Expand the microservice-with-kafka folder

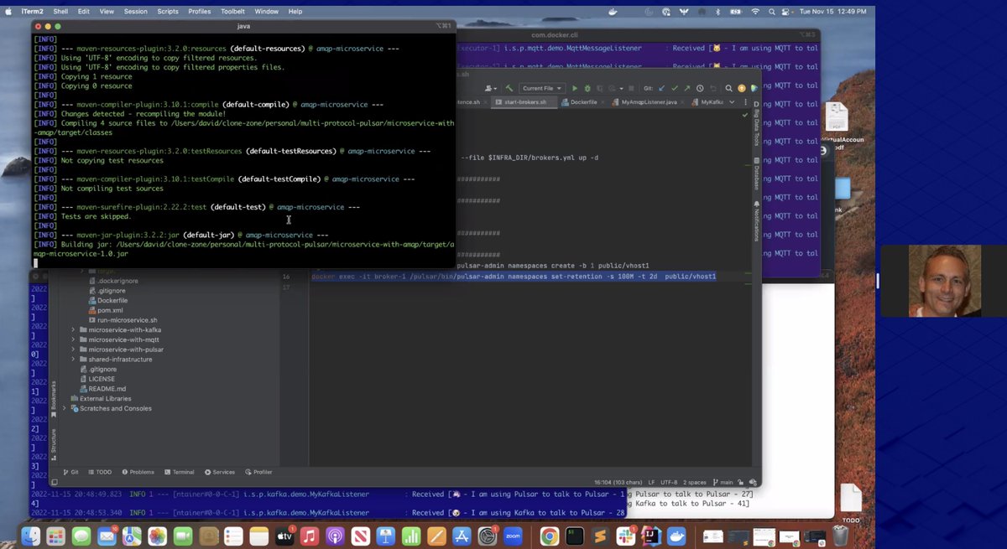[73, 329]
